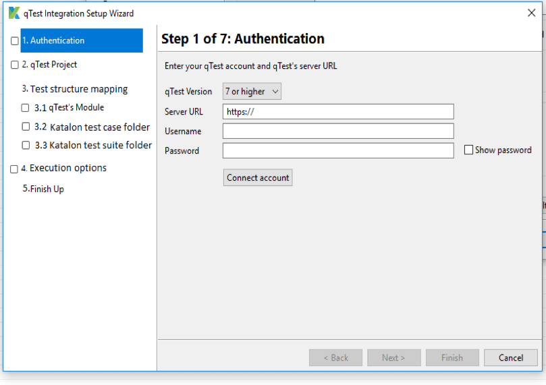Select 3. Test structure mapping step
The width and height of the screenshot is (546, 385).
75,89
